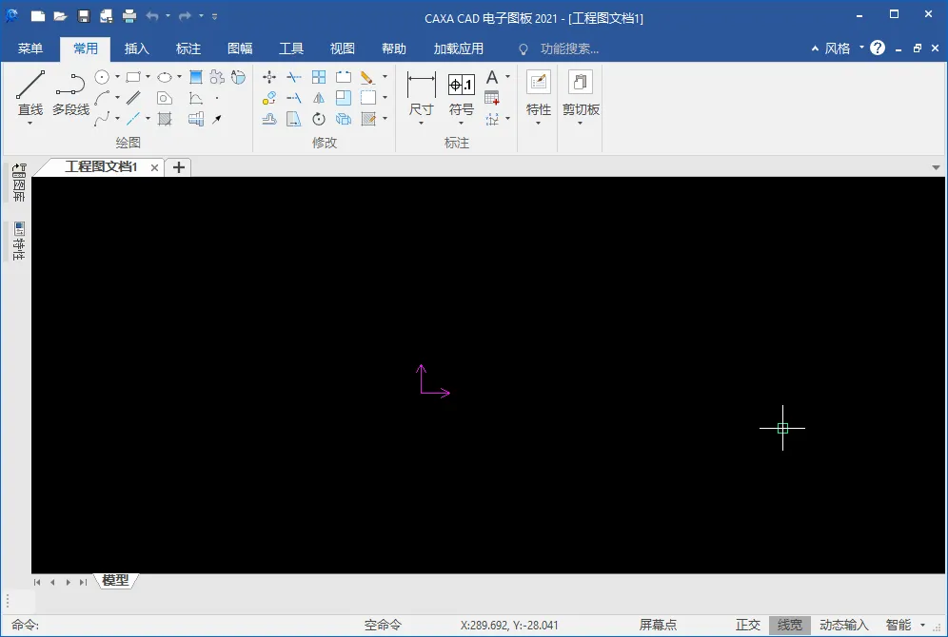Expand the 风格 style dropdown
948x637 pixels.
point(861,48)
